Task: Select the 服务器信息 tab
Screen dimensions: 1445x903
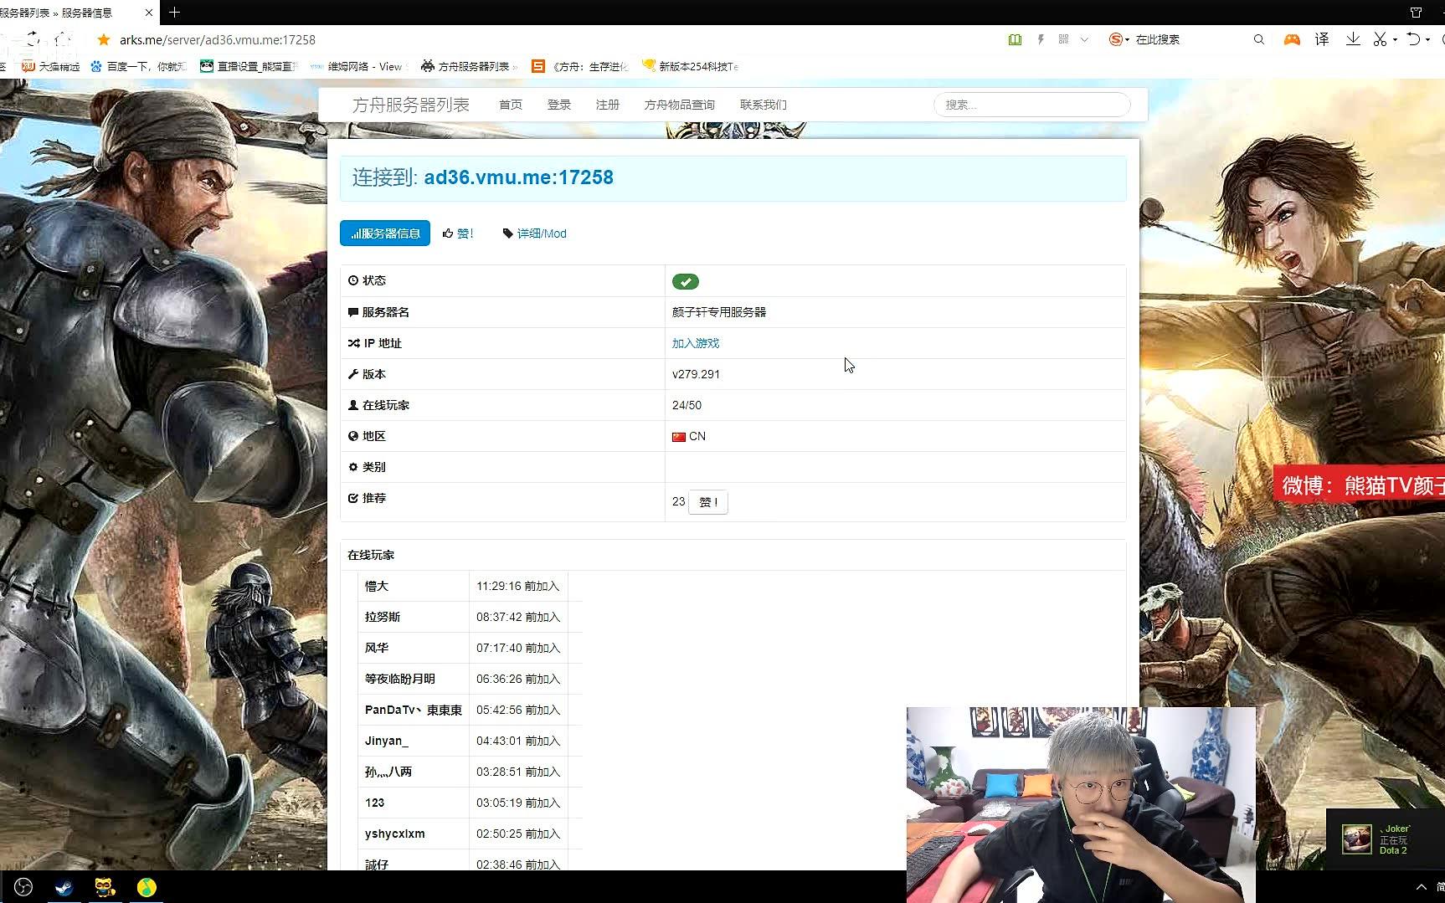Action: click(x=385, y=233)
